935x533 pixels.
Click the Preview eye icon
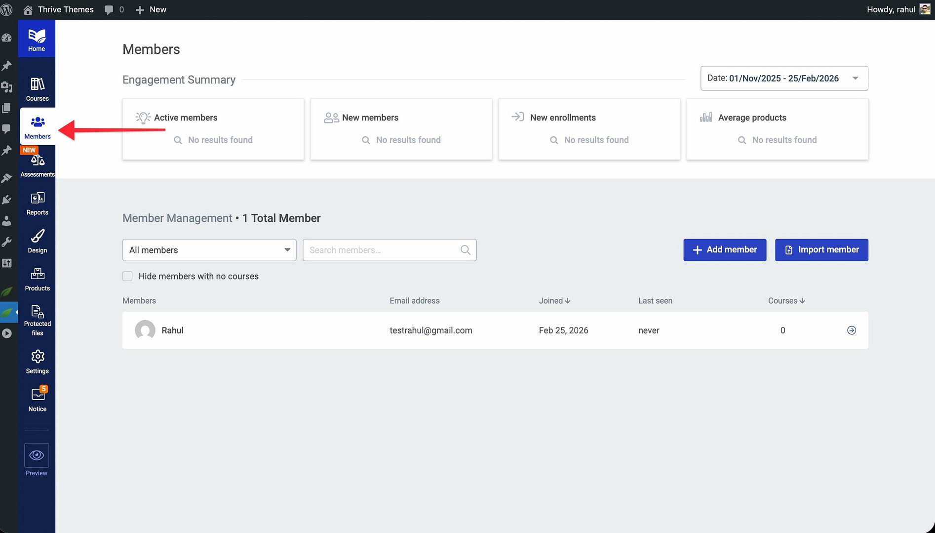point(37,455)
